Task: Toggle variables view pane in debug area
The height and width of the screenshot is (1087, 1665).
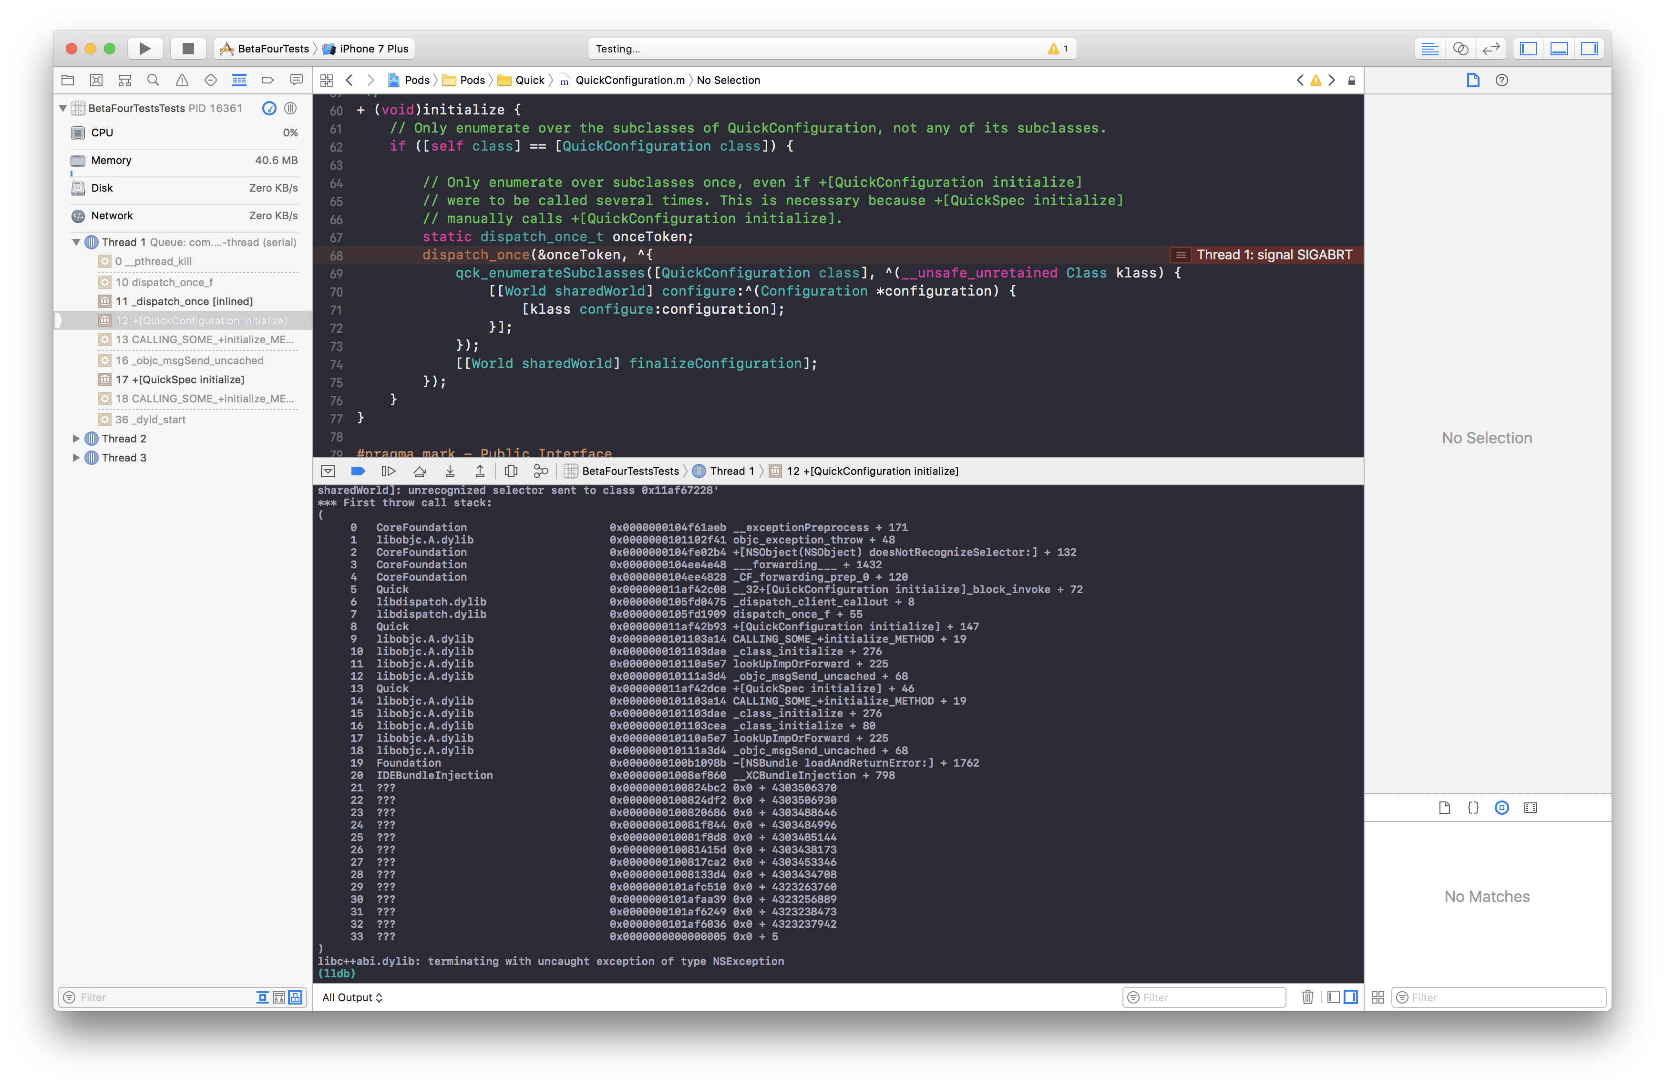Action: [x=1334, y=997]
